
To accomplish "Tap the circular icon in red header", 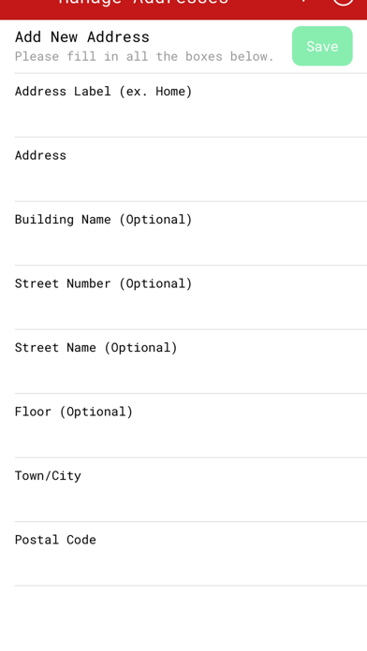I will click(343, 3).
